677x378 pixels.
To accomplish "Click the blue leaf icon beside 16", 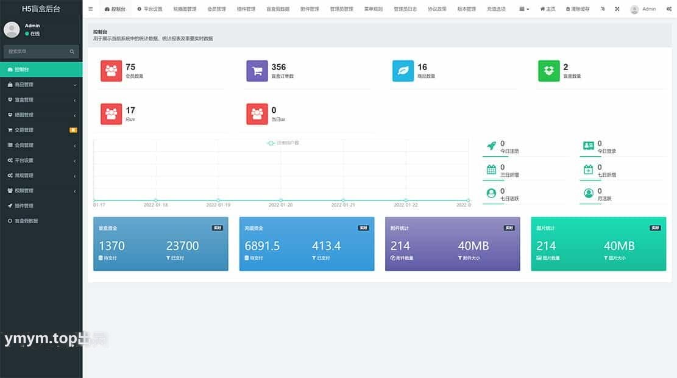I will 403,71.
